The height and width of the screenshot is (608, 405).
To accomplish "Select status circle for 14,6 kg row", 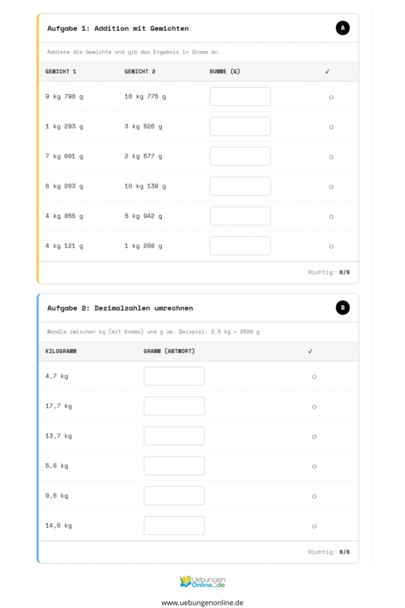I will pos(314,526).
